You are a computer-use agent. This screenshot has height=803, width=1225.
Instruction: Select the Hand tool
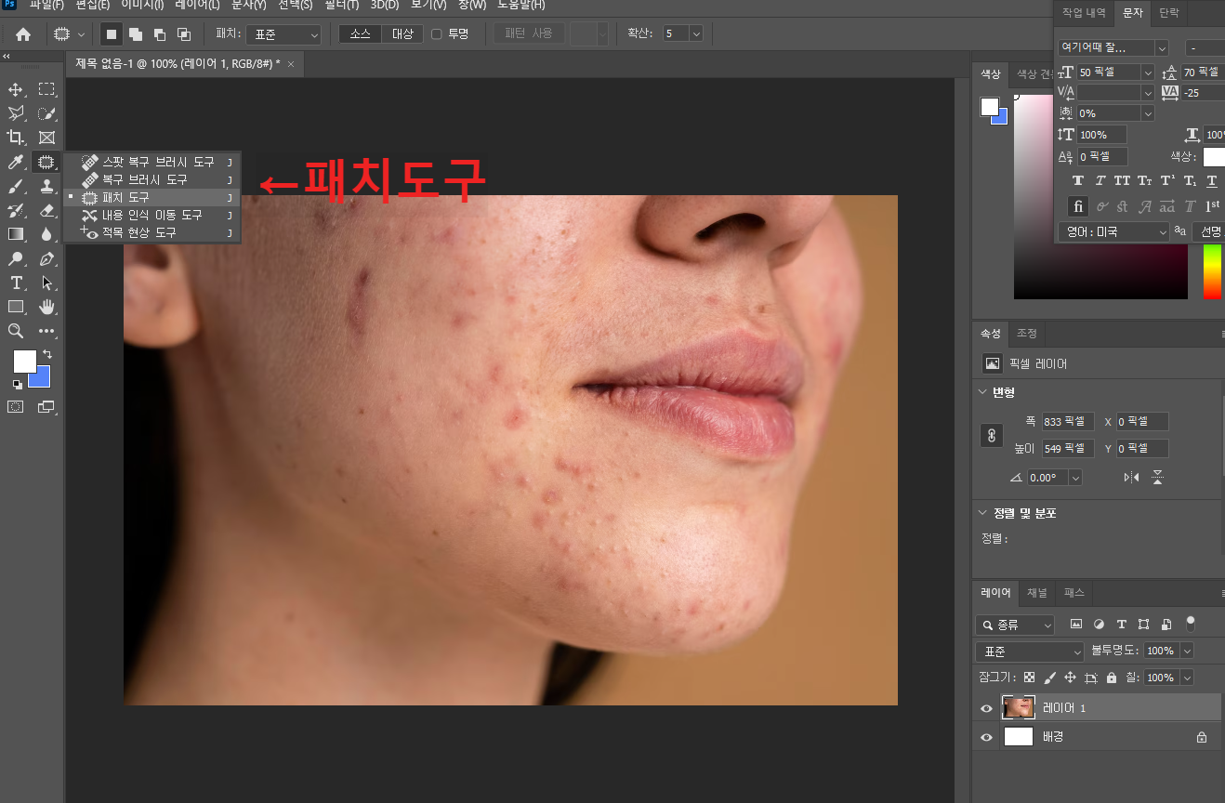[x=46, y=307]
